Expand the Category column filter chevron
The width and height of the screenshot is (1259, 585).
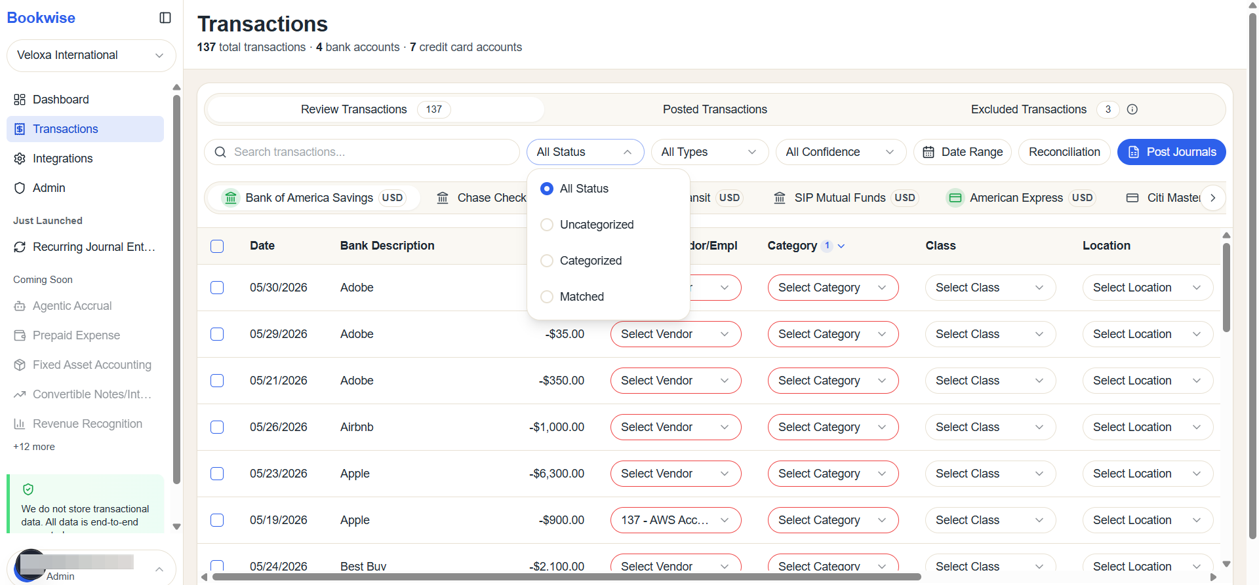point(841,246)
